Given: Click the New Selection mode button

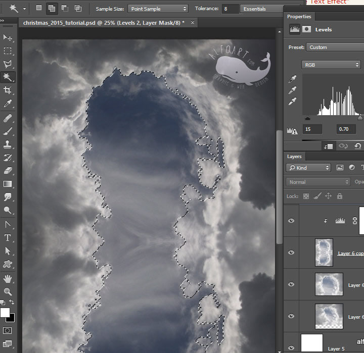Looking at the screenshot, I should [x=39, y=9].
